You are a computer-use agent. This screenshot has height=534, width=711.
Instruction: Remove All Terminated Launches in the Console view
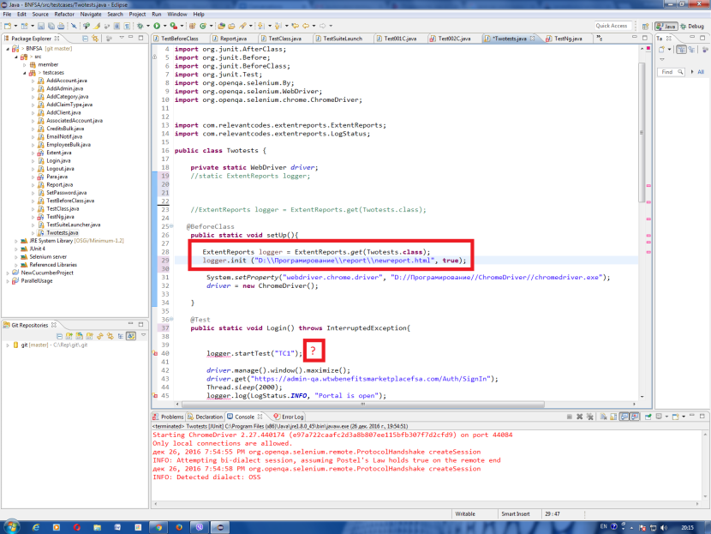point(589,417)
